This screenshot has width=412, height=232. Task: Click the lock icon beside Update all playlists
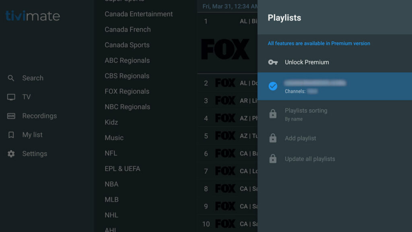click(273, 159)
